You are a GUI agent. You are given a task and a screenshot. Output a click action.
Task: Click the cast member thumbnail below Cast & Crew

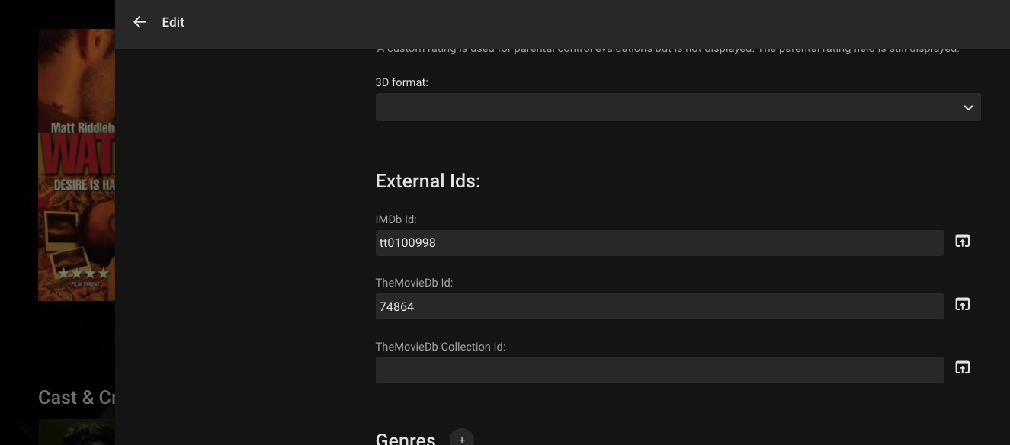tap(76, 432)
